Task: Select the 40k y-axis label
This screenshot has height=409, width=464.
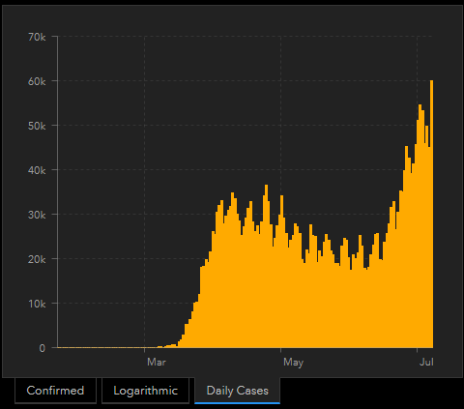Action: (x=37, y=170)
